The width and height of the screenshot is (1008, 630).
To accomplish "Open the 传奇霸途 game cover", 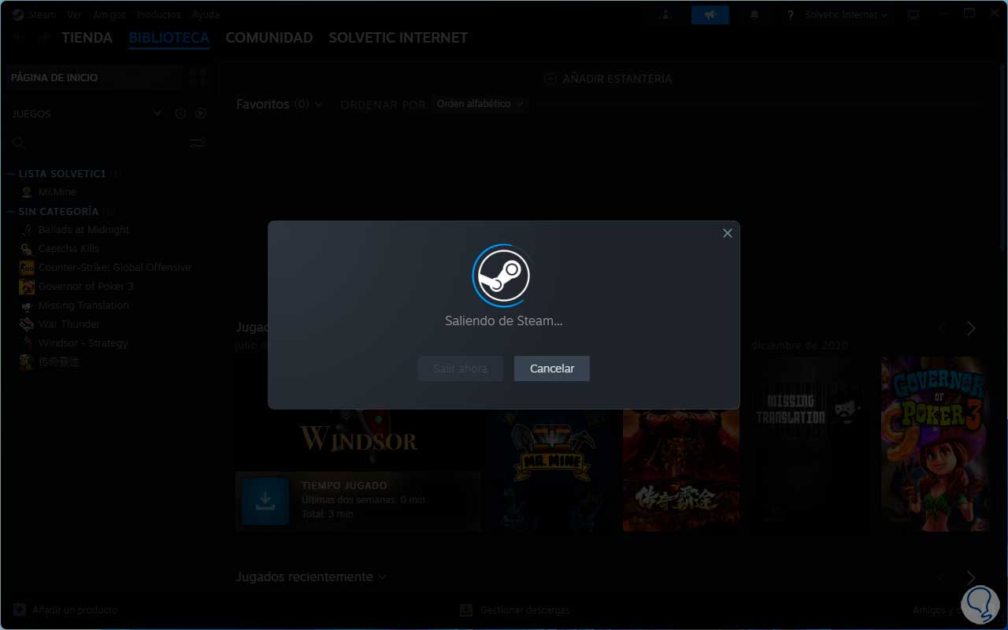I will 681,470.
